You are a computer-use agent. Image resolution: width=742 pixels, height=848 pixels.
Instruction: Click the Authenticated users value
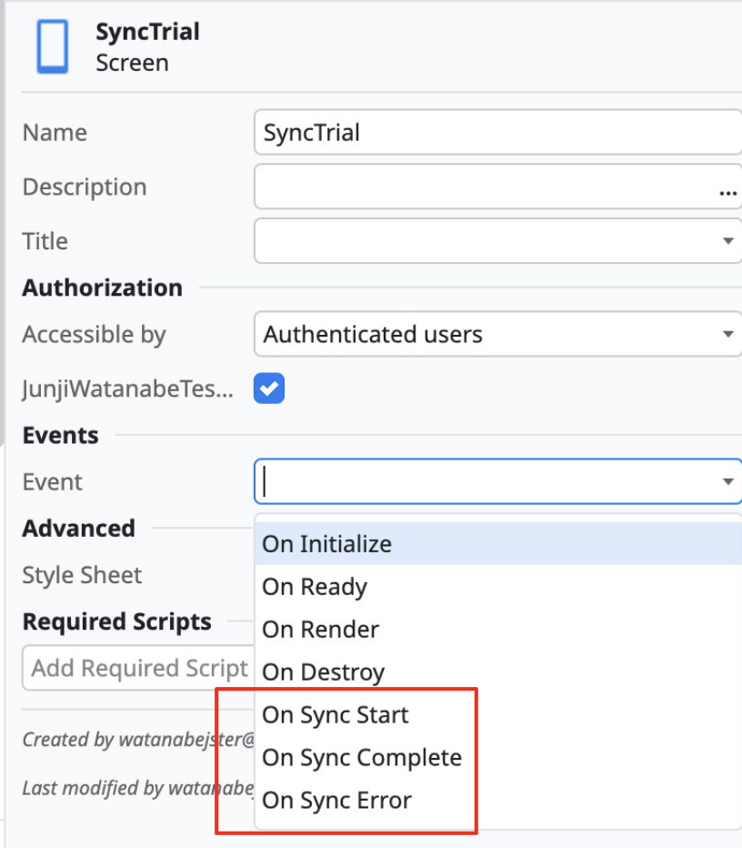373,334
